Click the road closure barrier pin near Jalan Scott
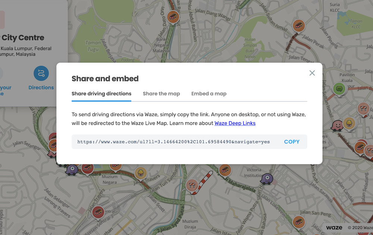Image resolution: width=373 pixels, height=235 pixels. pyautogui.click(x=192, y=185)
